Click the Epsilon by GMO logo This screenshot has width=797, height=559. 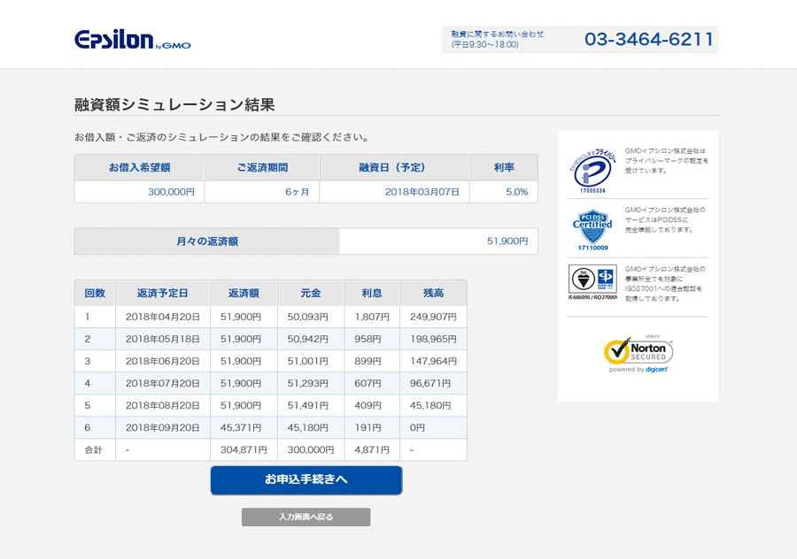click(133, 40)
